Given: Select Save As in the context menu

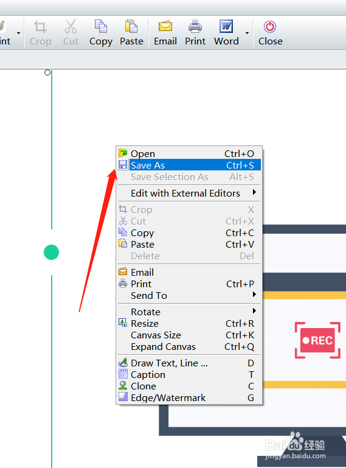Looking at the screenshot, I should point(189,165).
